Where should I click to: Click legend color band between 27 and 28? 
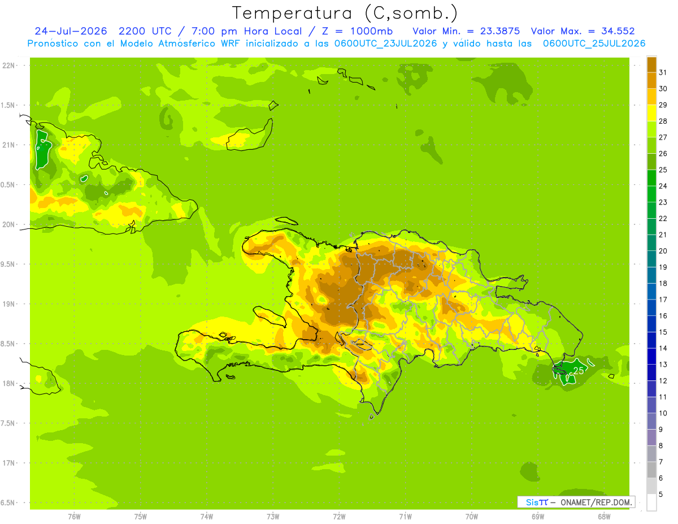click(651, 129)
